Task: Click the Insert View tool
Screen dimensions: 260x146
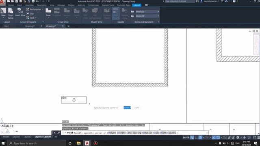Action: click(20, 12)
